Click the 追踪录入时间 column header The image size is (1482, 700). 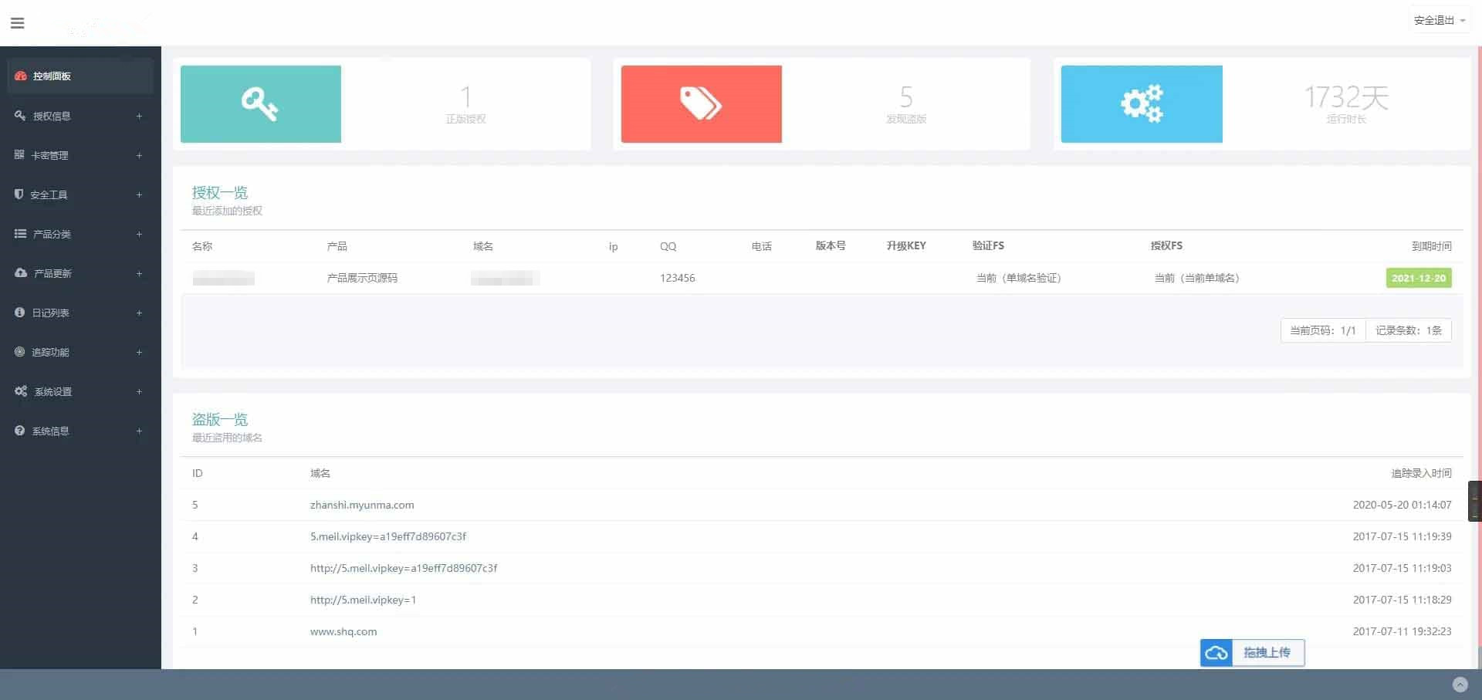1421,473
